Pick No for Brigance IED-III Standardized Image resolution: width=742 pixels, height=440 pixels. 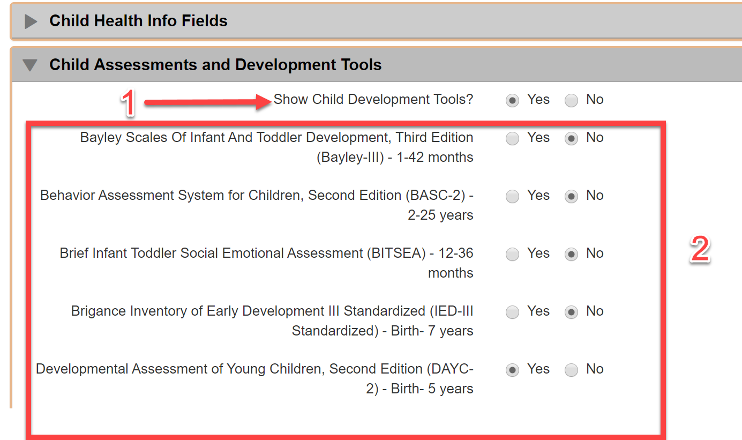coord(572,312)
